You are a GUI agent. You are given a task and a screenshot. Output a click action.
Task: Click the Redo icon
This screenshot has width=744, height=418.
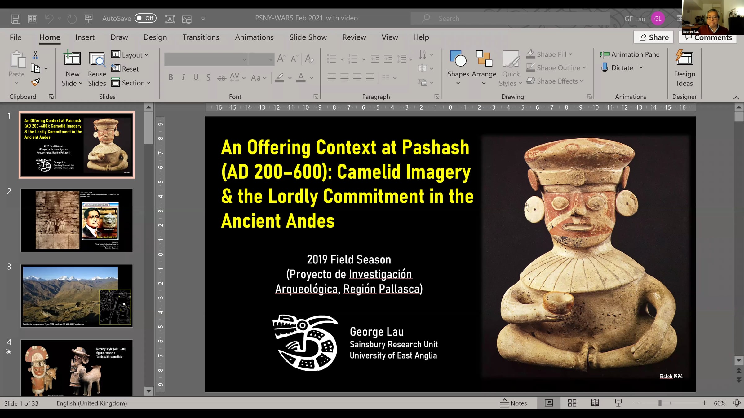click(x=72, y=19)
